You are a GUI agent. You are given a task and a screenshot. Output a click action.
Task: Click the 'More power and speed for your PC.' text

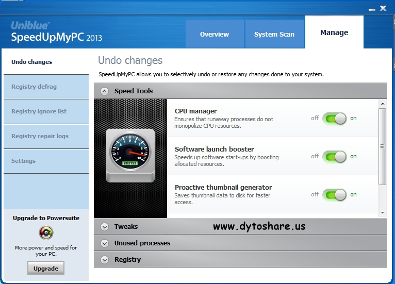coord(46,251)
